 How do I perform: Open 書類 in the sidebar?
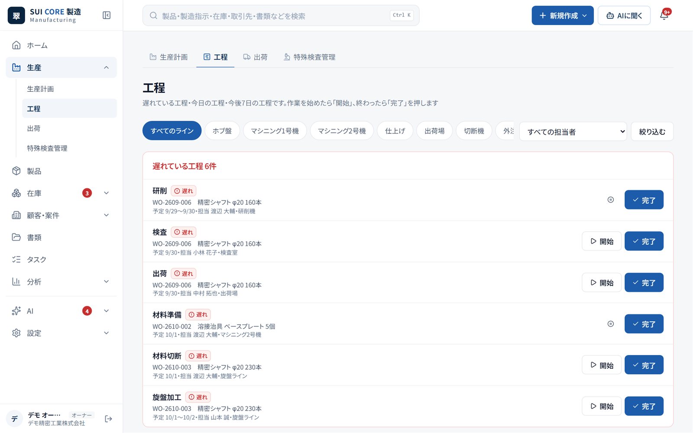coord(61,237)
